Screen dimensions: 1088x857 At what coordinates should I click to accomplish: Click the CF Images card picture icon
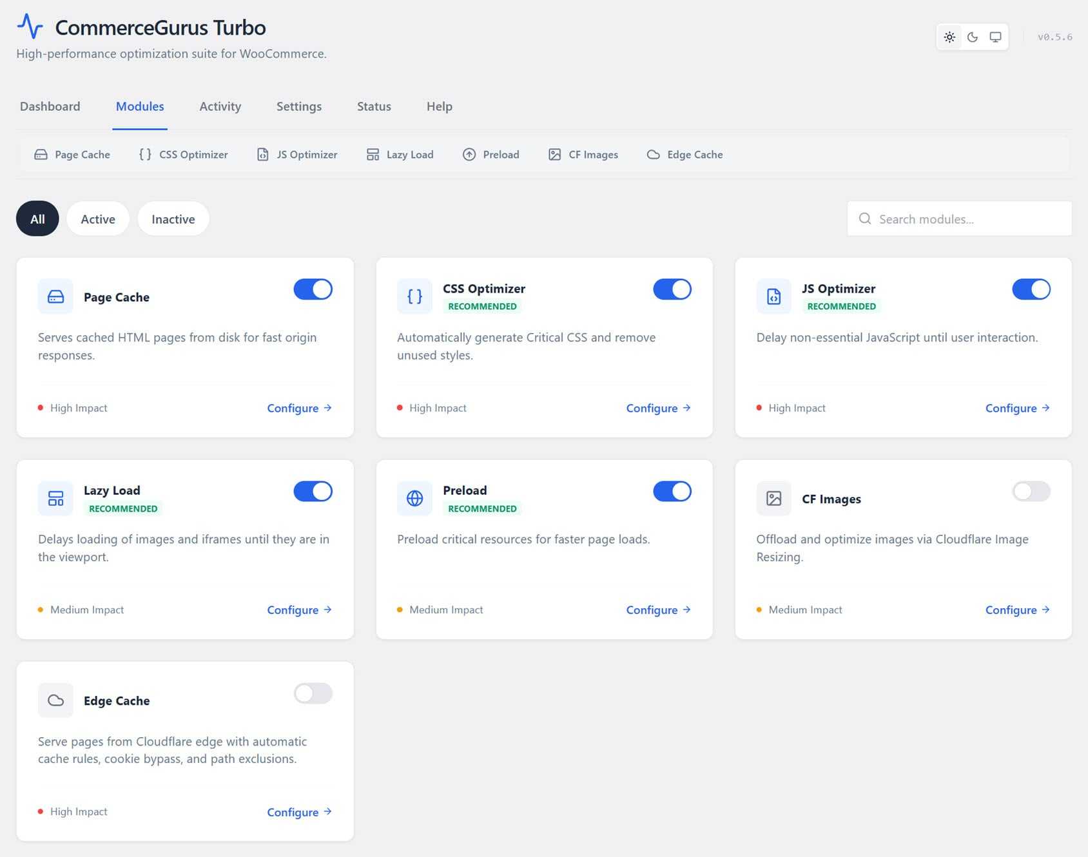pos(773,498)
